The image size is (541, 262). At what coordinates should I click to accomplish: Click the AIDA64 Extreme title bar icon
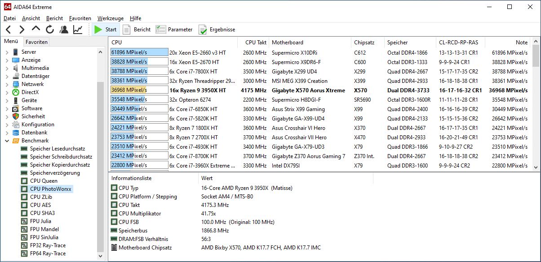click(7, 7)
